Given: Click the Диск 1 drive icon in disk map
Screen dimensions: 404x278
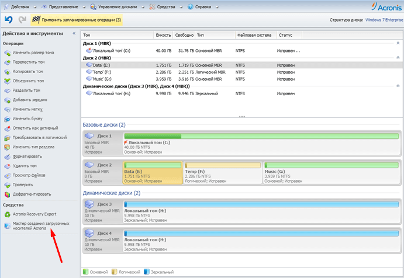Looking at the screenshot, I should (x=89, y=135).
